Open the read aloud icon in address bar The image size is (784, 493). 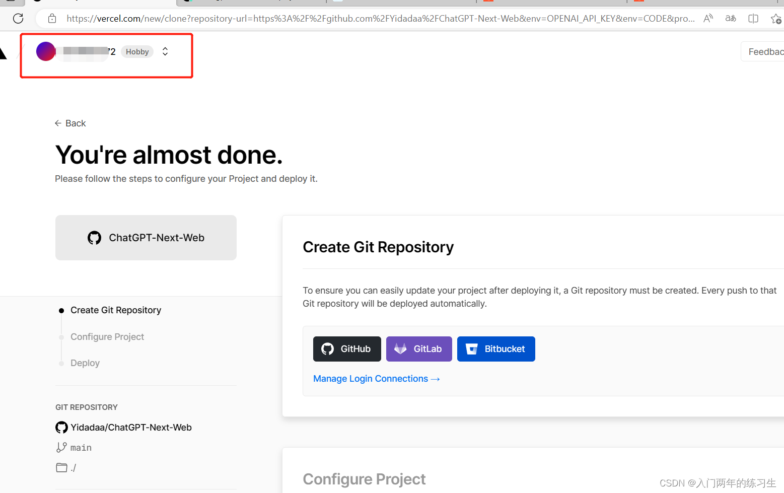click(x=708, y=19)
